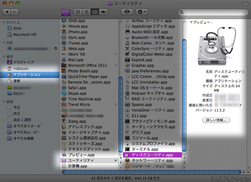Select システム環境設定.app icon
This screenshot has height=182, width=251.
(64, 138)
